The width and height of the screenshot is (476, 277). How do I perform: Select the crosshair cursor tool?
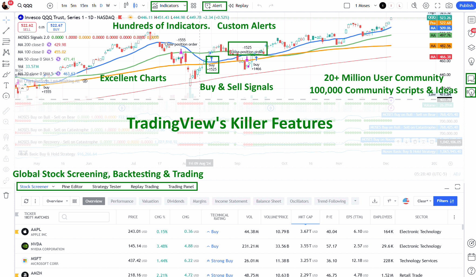tap(6, 20)
